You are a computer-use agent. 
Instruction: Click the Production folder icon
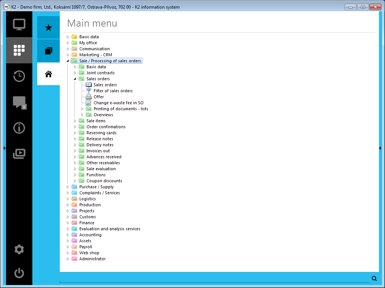[74, 205]
